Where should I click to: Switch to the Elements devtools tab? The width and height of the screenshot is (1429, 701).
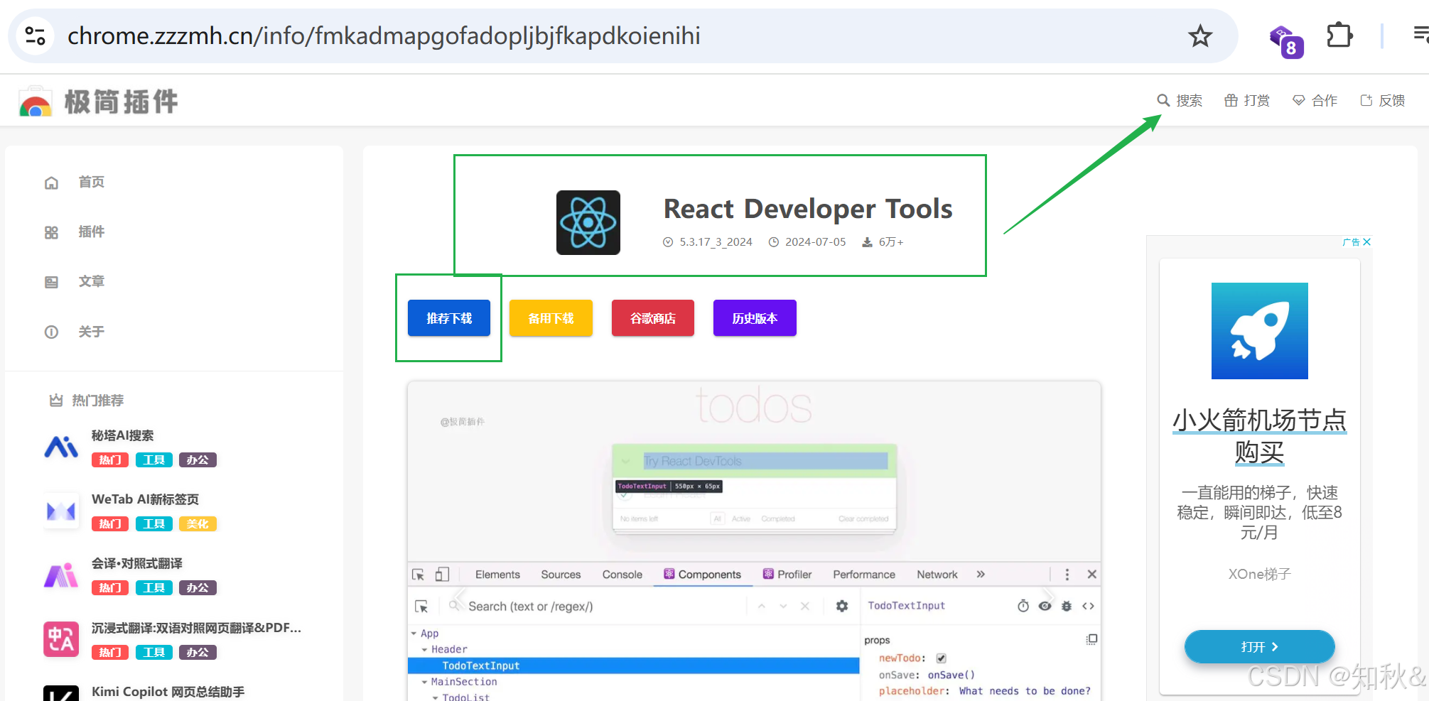497,575
